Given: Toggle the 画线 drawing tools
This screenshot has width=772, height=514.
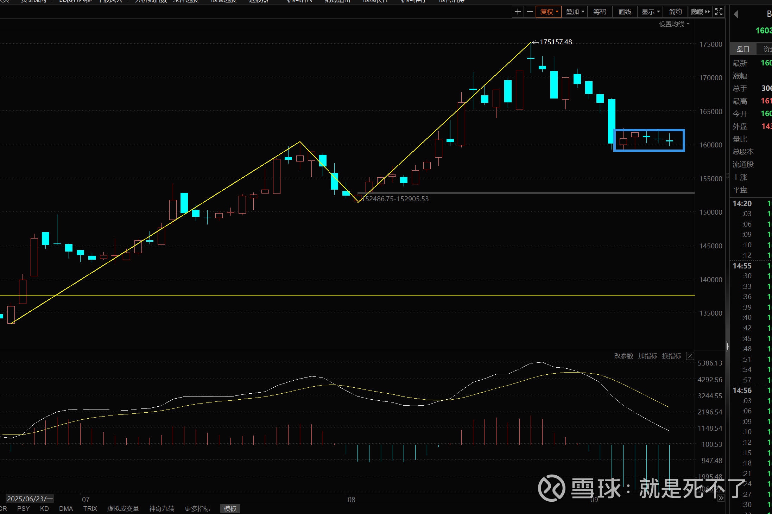Looking at the screenshot, I should (625, 12).
